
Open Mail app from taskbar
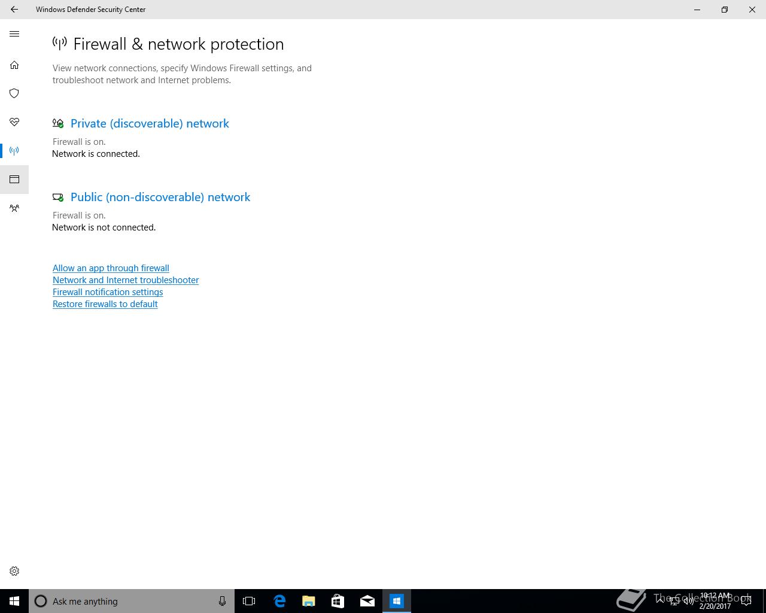(367, 601)
